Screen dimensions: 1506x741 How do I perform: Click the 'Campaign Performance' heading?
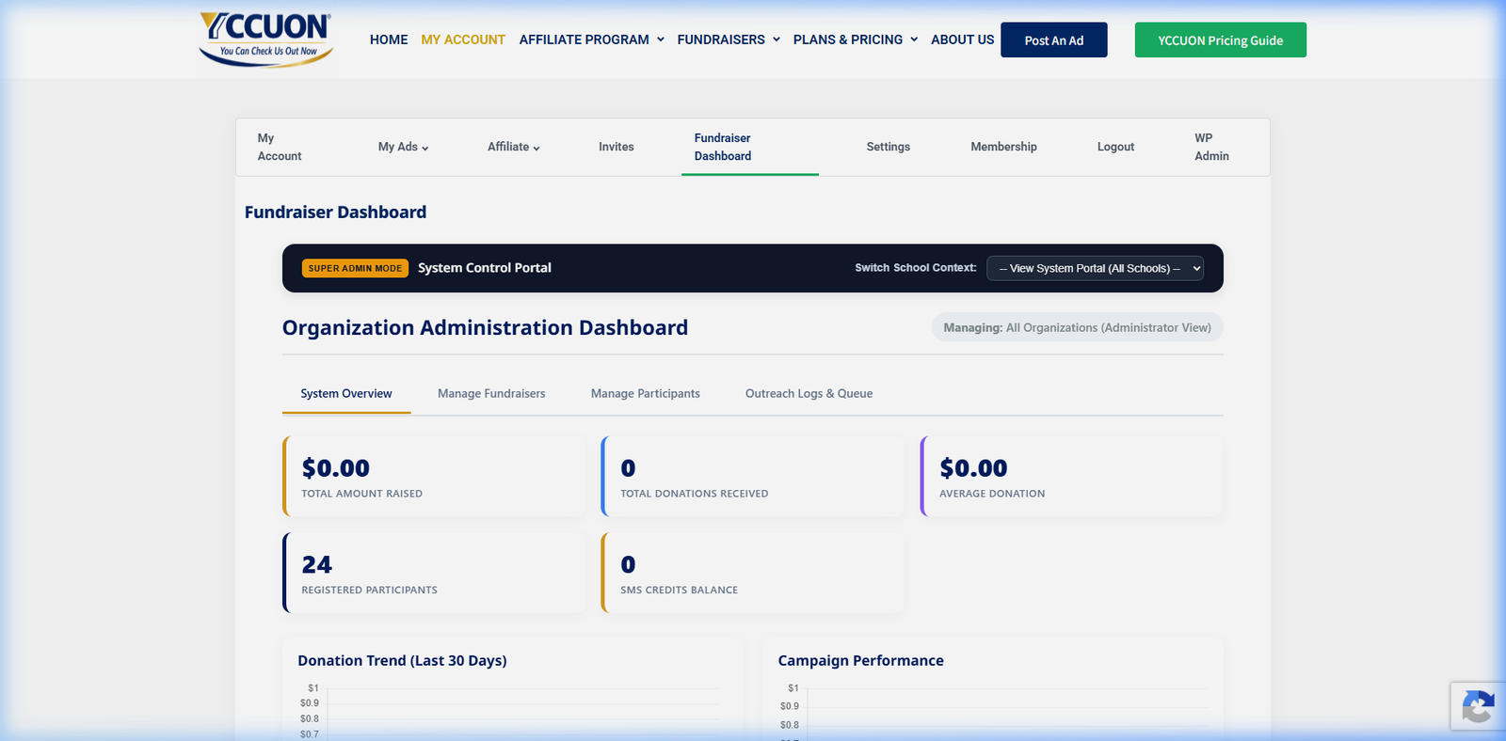[860, 661]
